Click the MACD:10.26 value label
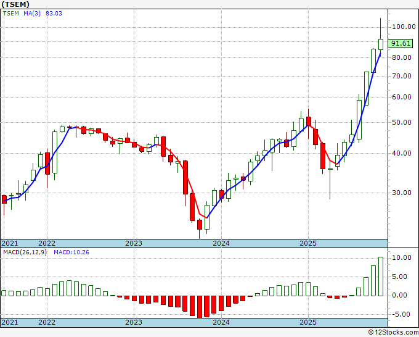Screen dimensions: 419x337 pos(71,252)
